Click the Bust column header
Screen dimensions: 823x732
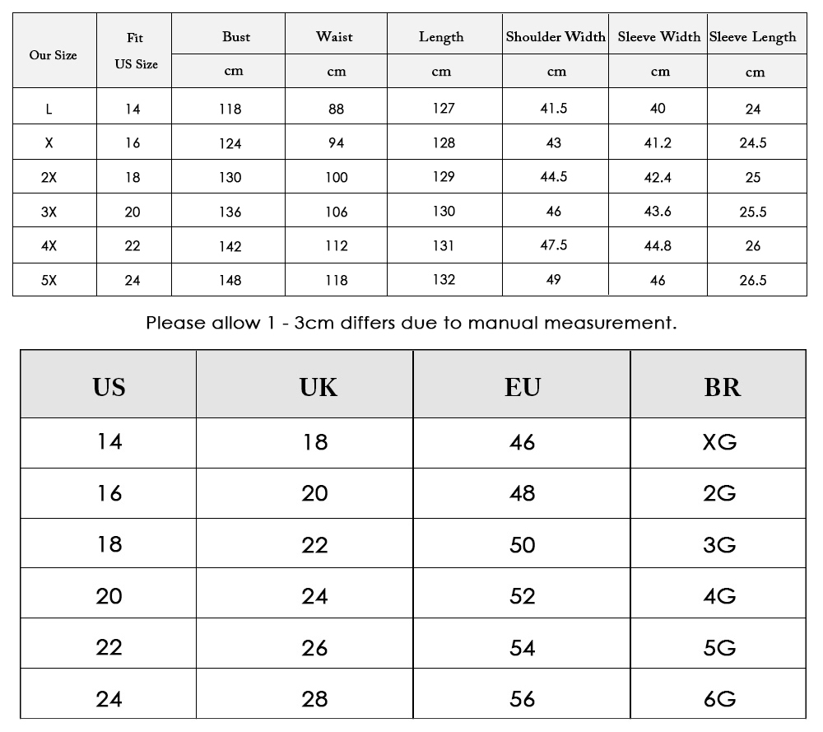click(236, 37)
